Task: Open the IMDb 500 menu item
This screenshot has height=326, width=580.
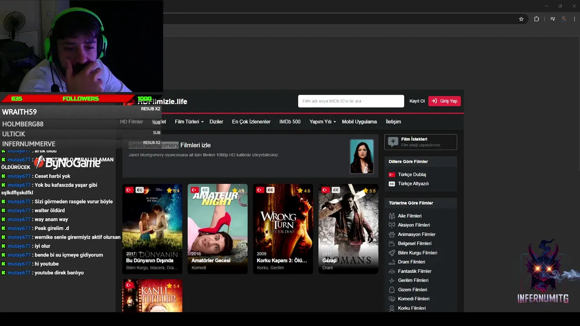Action: point(290,122)
